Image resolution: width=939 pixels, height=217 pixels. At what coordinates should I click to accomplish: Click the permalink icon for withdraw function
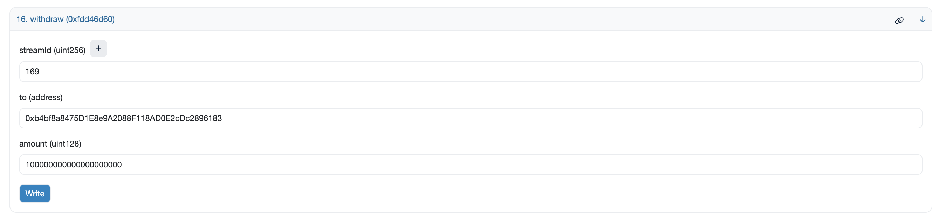point(900,20)
